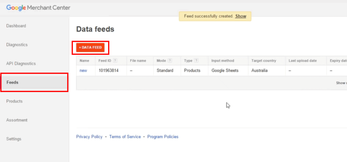Screen dimensions: 347x162
Task: Open the Privacy Policy link
Action: coord(89,137)
